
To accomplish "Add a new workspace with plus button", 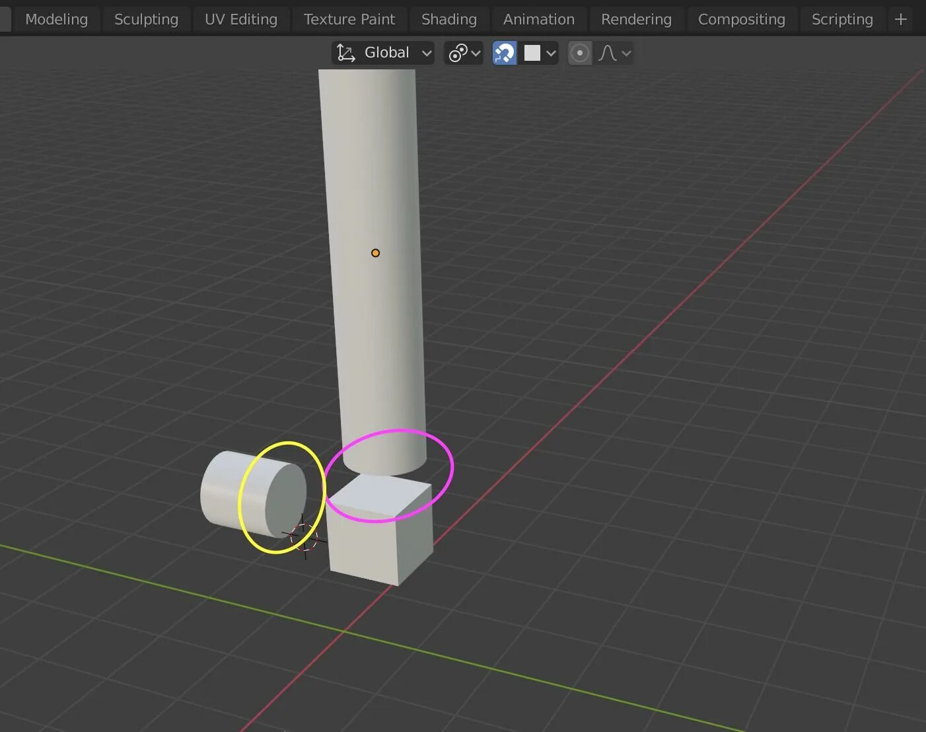I will pyautogui.click(x=901, y=19).
